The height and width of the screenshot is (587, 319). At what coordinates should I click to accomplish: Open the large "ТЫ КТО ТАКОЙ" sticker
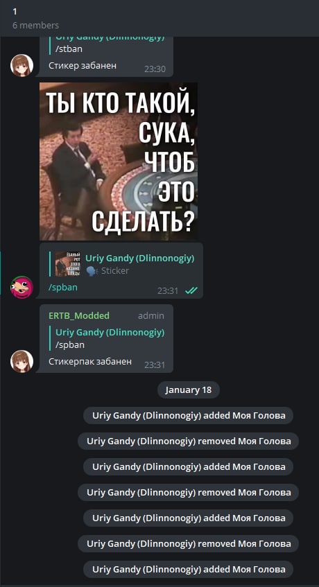click(x=119, y=161)
